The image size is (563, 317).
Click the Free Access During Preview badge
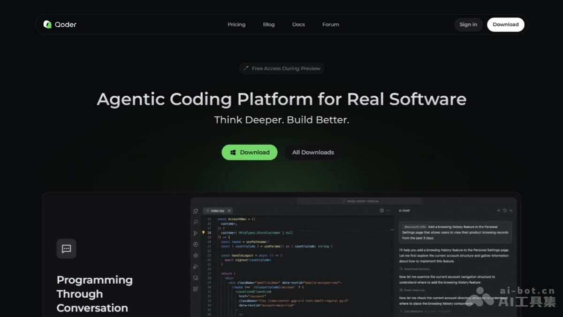coord(281,68)
